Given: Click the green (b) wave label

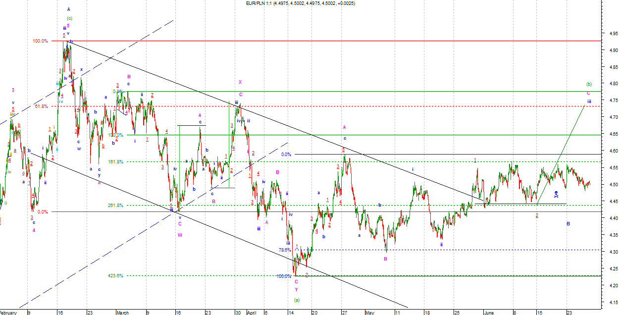Looking at the screenshot, I should point(589,84).
